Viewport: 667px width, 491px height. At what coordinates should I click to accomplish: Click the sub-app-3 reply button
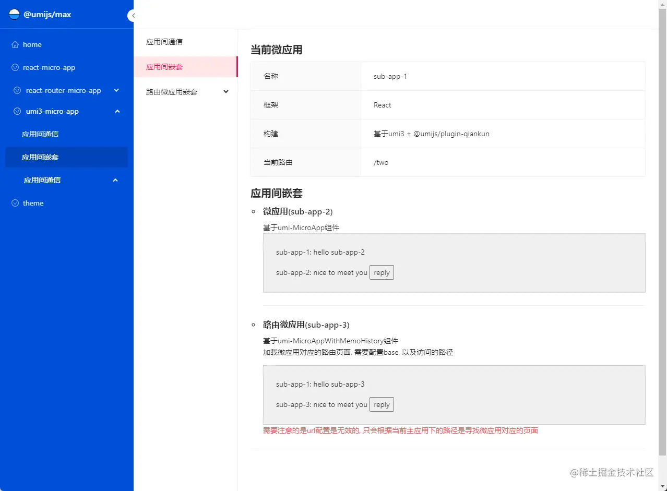[x=382, y=404]
